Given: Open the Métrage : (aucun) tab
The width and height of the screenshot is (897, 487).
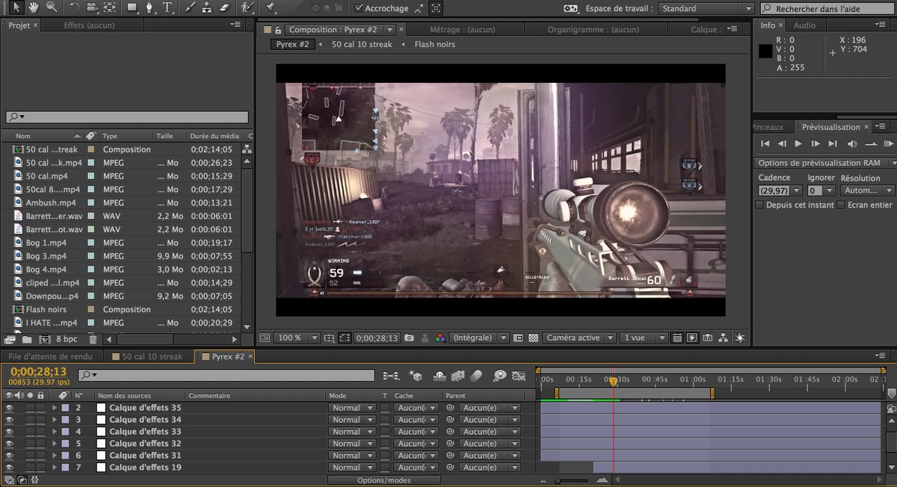Looking at the screenshot, I should (461, 30).
